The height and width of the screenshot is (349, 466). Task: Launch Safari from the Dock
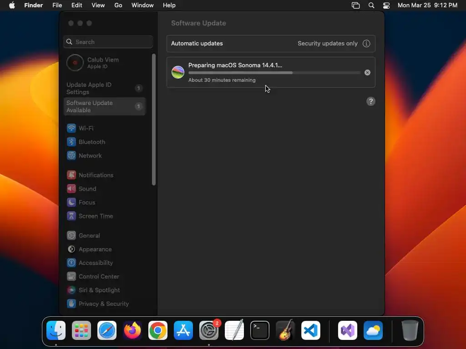coord(107,330)
